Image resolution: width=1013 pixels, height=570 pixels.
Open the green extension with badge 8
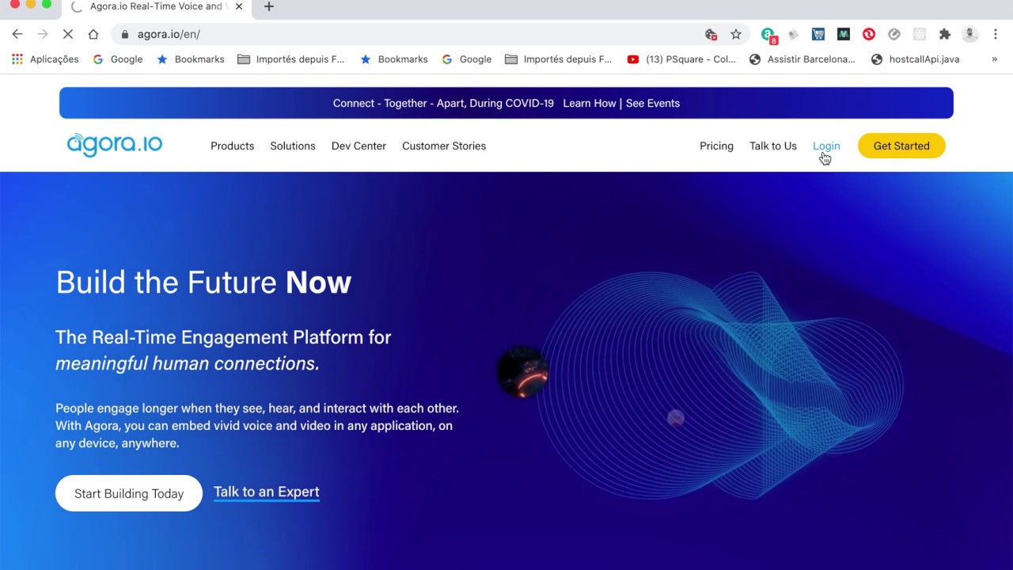coord(768,35)
